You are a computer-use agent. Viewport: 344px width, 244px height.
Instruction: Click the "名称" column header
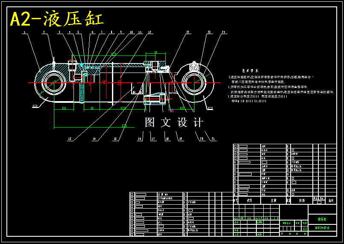(x=273, y=200)
